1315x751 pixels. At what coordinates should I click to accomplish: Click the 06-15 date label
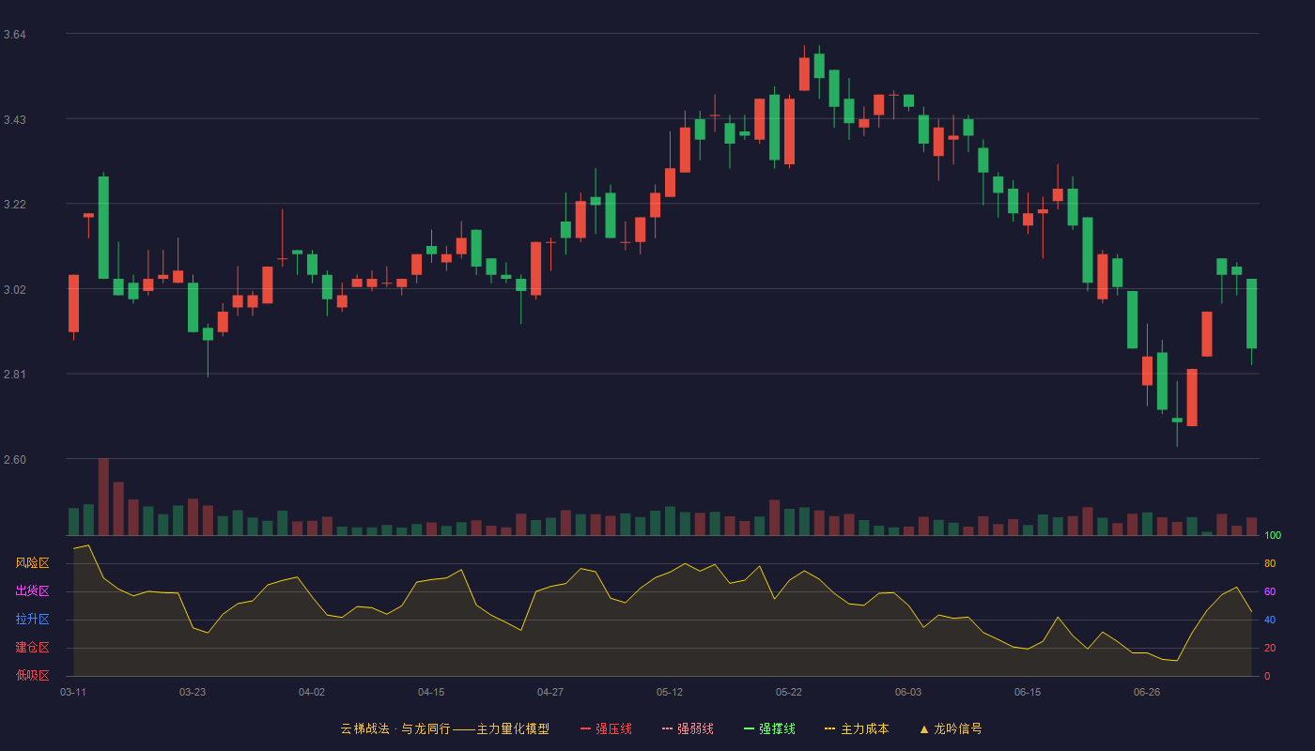coord(1028,692)
